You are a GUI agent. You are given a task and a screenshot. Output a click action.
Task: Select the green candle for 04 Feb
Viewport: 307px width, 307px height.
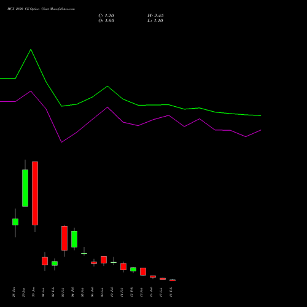tap(74, 239)
